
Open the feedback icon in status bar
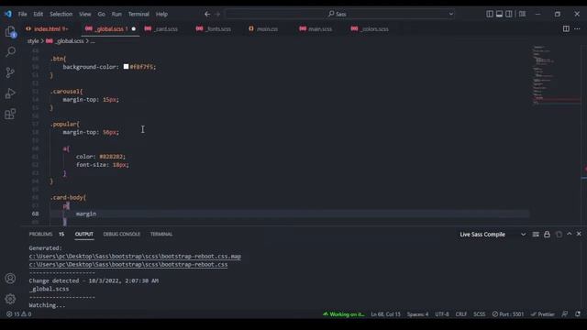click(x=565, y=314)
